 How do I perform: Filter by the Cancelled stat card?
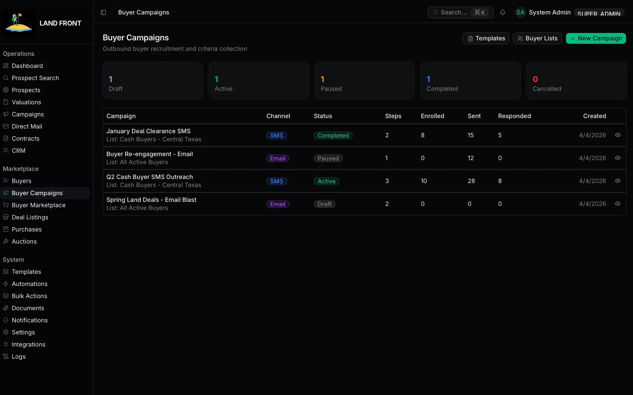(576, 80)
